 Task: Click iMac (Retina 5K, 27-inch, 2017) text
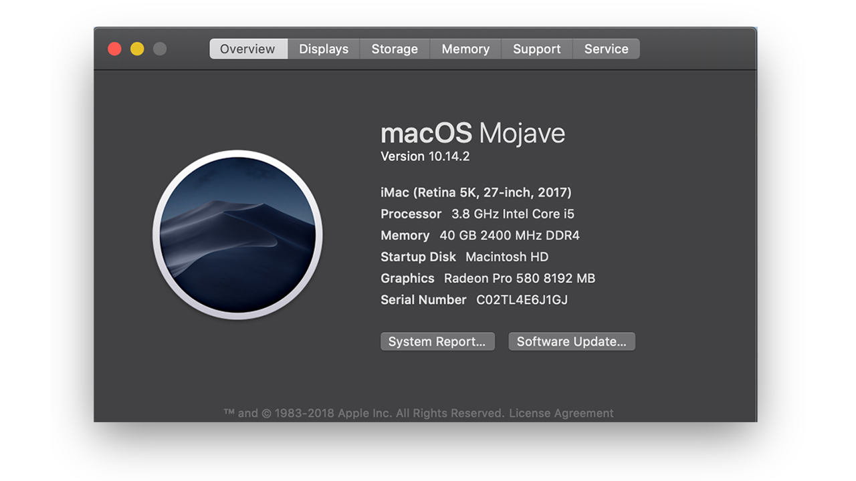[x=476, y=192]
